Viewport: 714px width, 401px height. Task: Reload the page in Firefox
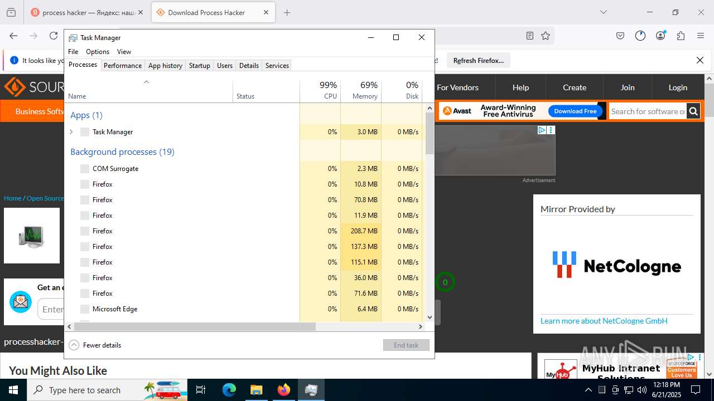54,36
